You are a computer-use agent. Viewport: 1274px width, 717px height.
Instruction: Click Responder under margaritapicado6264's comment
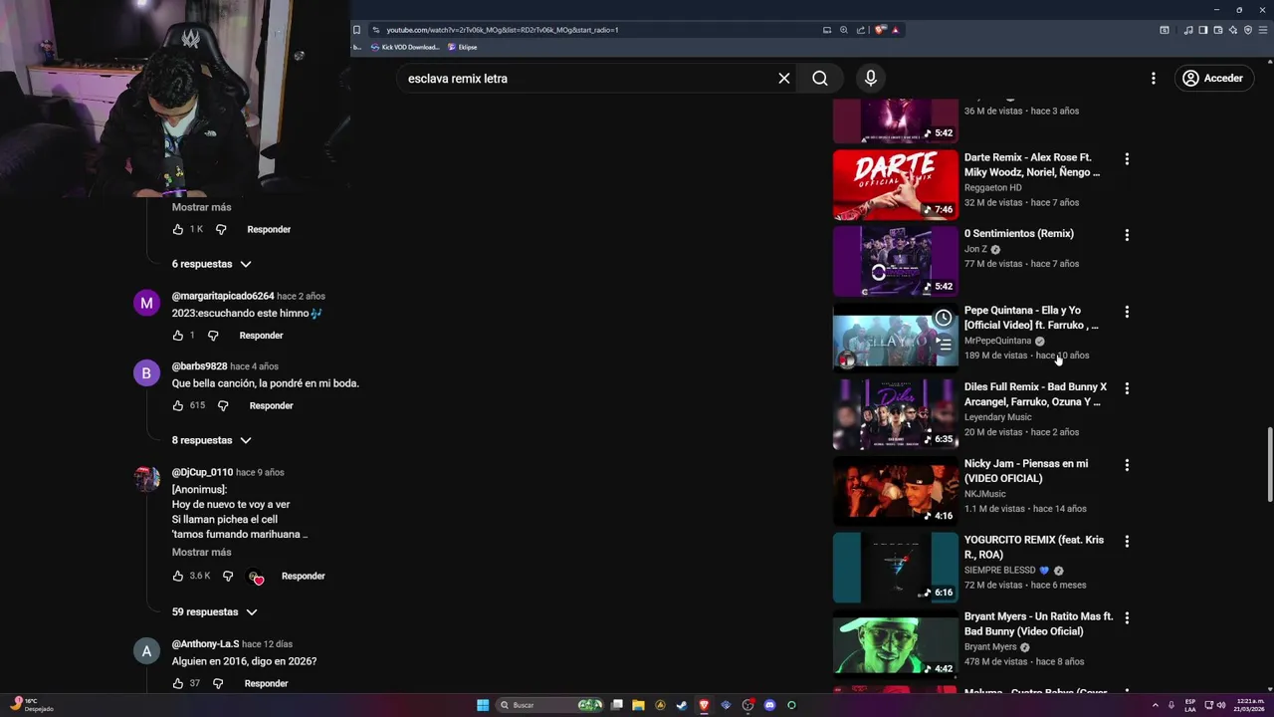pyautogui.click(x=261, y=336)
